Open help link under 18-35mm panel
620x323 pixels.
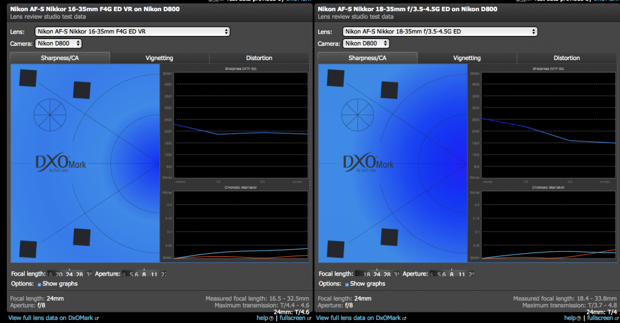pyautogui.click(x=570, y=318)
